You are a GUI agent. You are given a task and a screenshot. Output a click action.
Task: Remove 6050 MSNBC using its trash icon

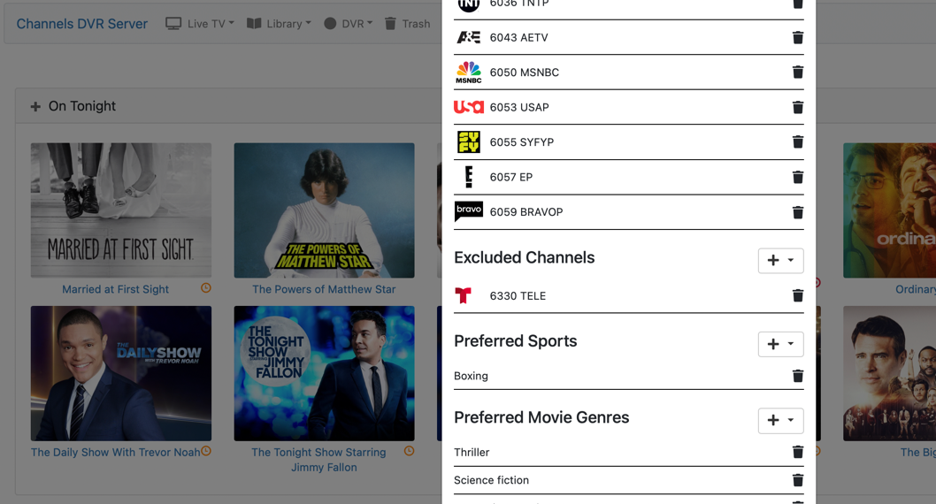(x=797, y=73)
